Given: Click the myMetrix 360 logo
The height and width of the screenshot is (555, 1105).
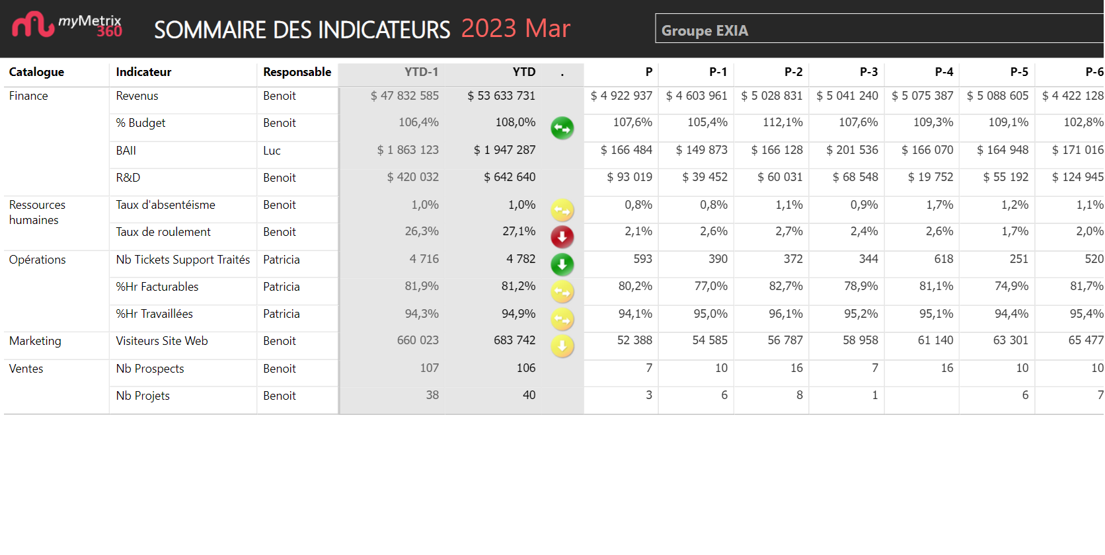Looking at the screenshot, I should click(67, 26).
